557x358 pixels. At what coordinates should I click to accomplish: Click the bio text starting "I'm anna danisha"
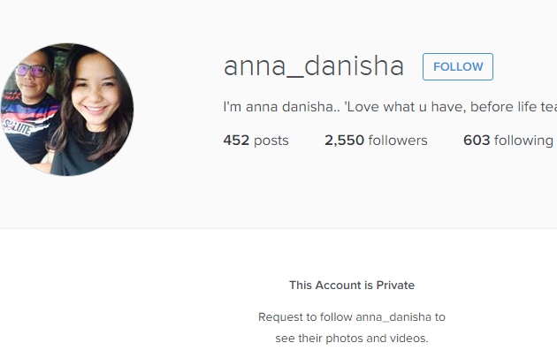(390, 107)
